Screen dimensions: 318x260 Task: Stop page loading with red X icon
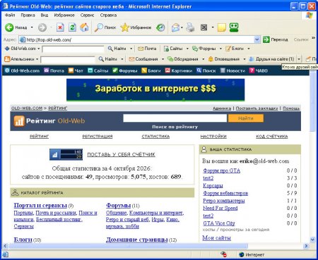coord(60,27)
